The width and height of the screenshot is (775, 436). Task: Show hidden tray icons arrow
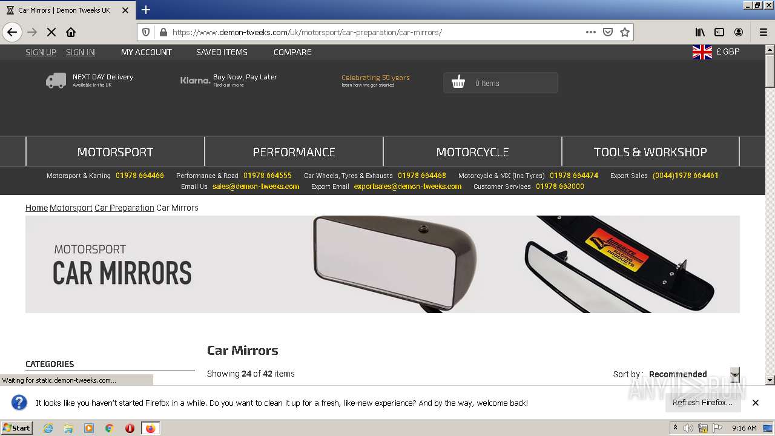tap(675, 428)
